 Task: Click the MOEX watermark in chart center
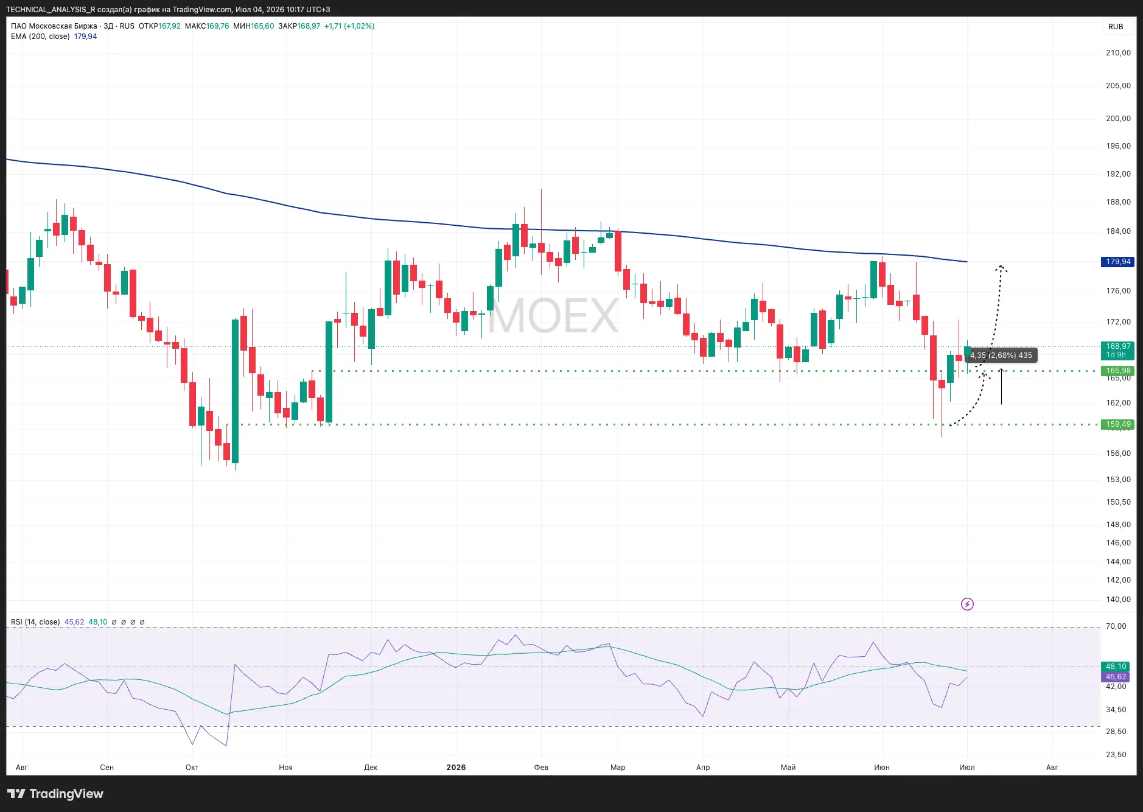tap(553, 315)
